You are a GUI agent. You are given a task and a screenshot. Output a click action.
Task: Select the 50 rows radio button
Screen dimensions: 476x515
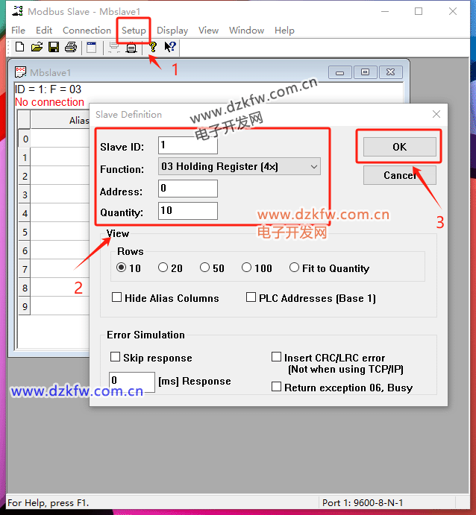tap(205, 268)
